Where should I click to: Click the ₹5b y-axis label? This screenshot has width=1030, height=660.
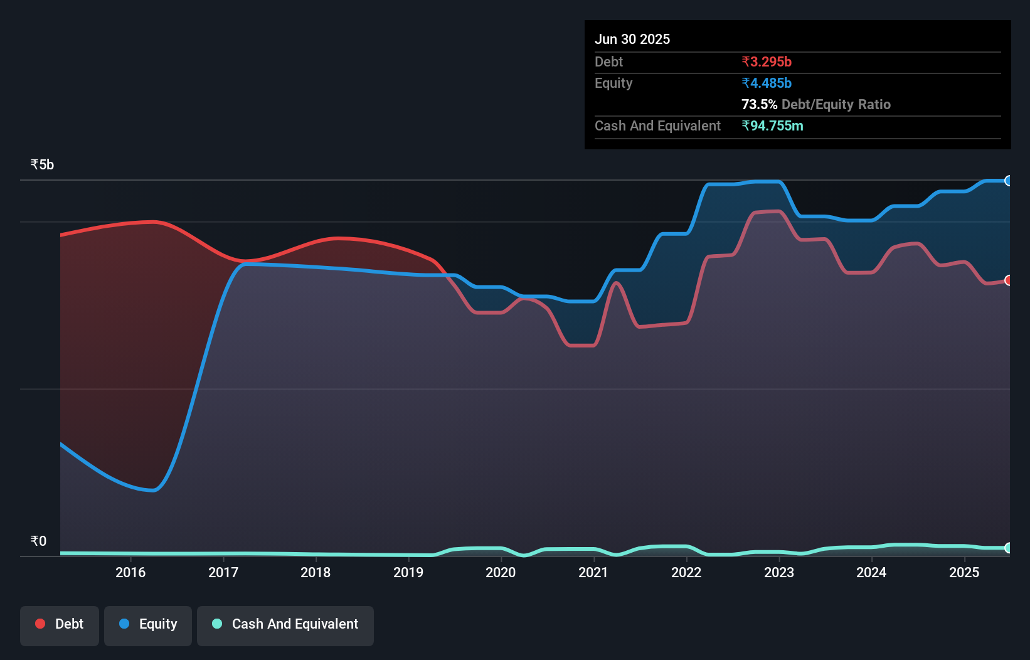pyautogui.click(x=42, y=164)
